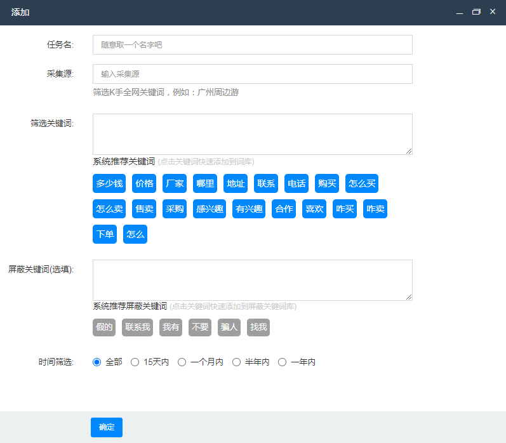Add the 哪里 keyword tag
506x443 pixels.
205,183
